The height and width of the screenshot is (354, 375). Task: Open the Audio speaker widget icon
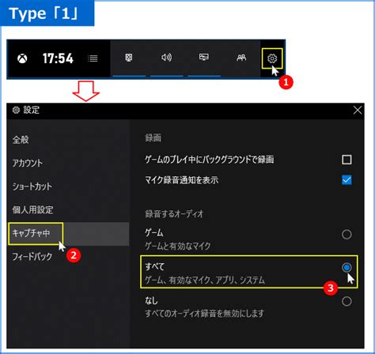[x=166, y=58]
